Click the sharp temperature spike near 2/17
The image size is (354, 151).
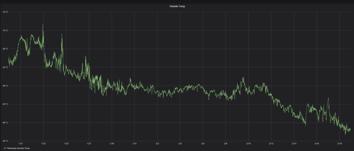328,98
